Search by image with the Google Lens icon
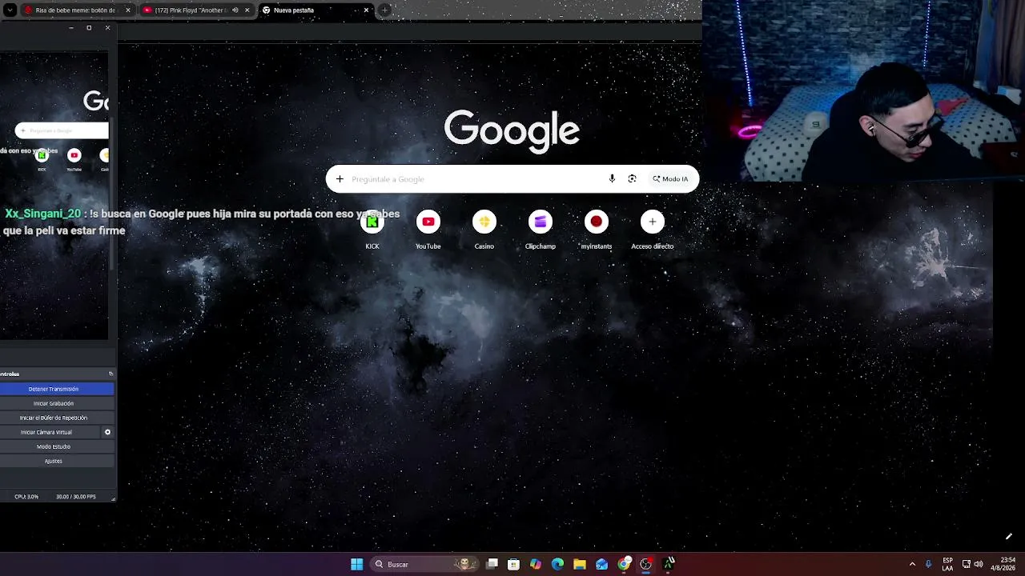Image resolution: width=1025 pixels, height=576 pixels. (632, 178)
